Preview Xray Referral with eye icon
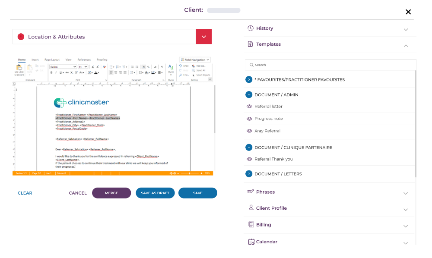This screenshot has height=258, width=432. pos(249,131)
